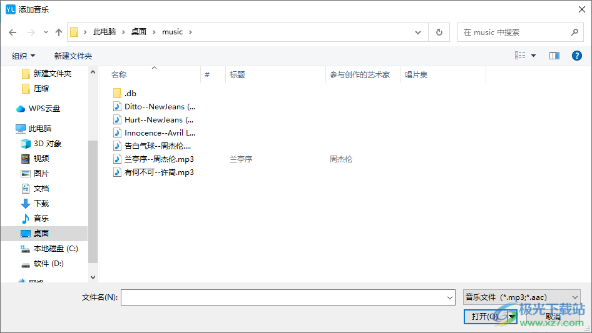
Task: Select the .db folder
Action: (130, 93)
